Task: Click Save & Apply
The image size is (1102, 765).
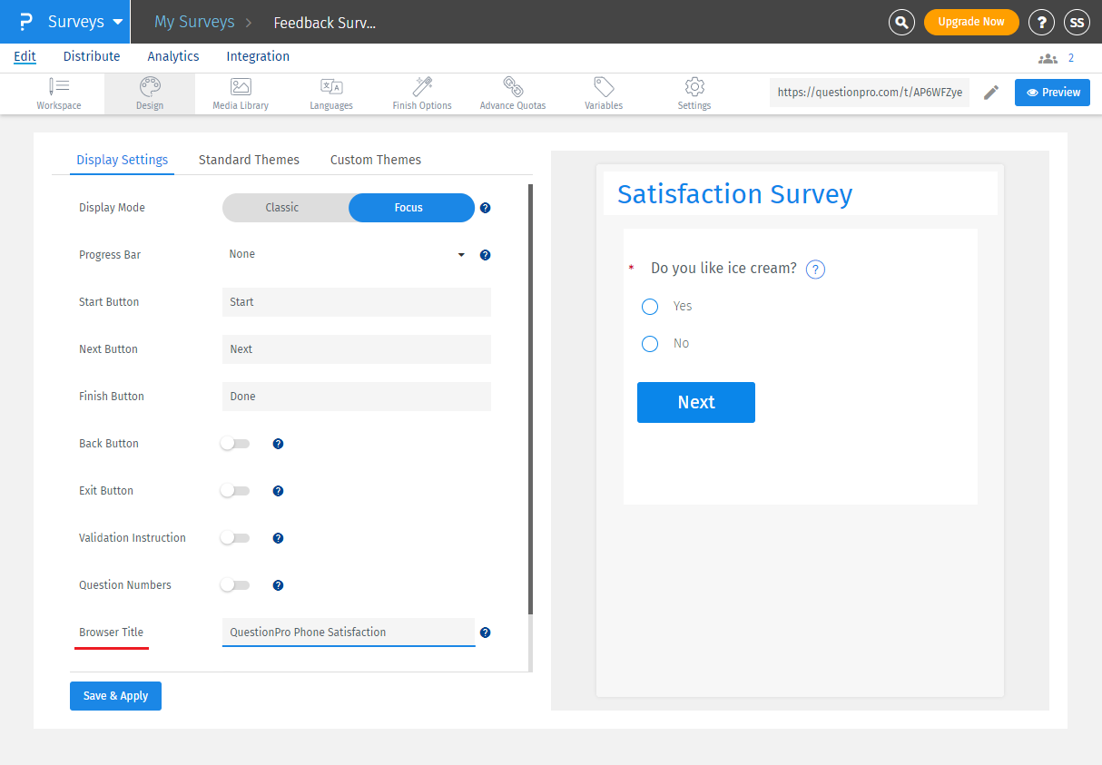Action: tap(115, 695)
